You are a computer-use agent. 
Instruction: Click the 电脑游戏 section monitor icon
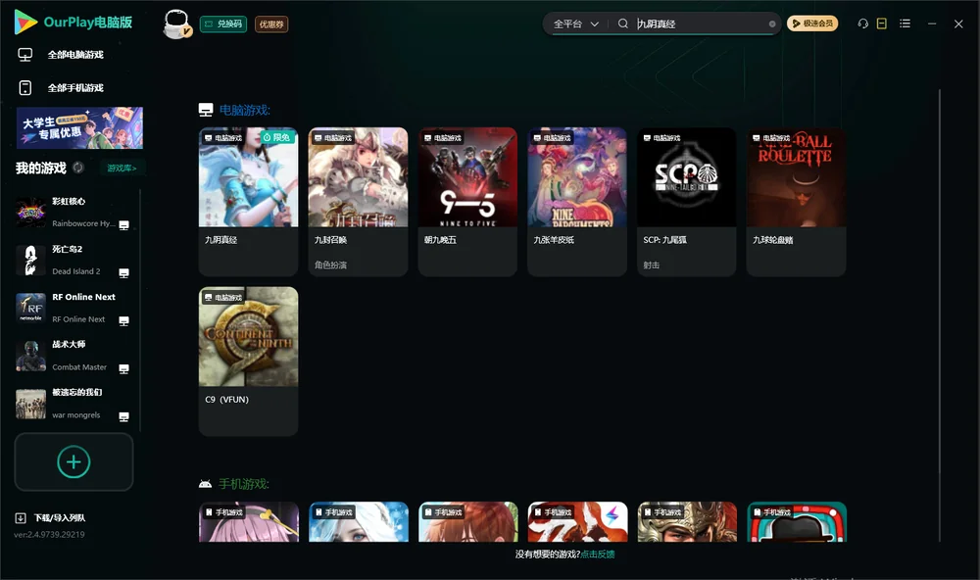[x=206, y=110]
